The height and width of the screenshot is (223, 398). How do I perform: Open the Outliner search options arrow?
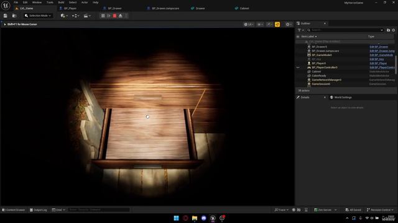click(382, 30)
